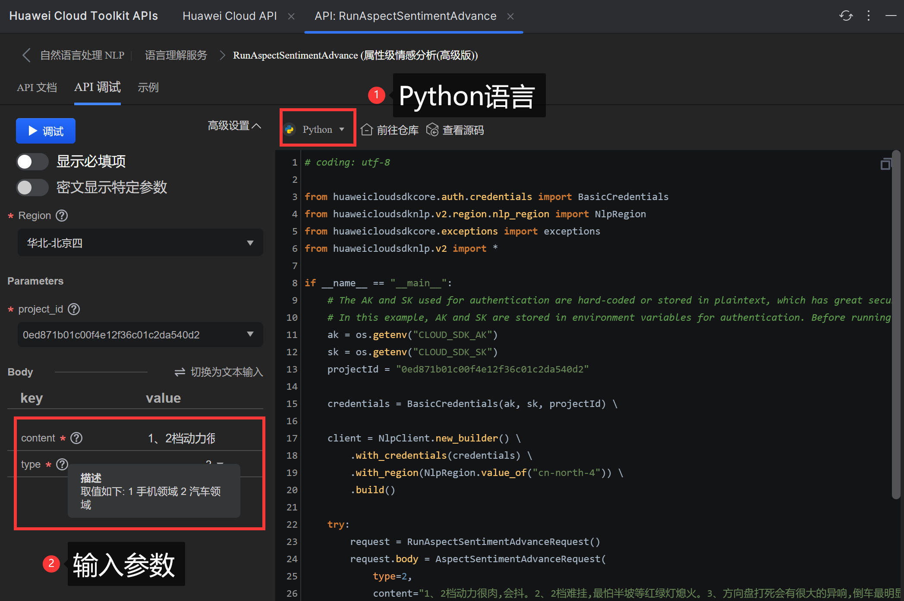The image size is (904, 601).
Task: Switch to the 示例 tab
Action: click(x=148, y=88)
